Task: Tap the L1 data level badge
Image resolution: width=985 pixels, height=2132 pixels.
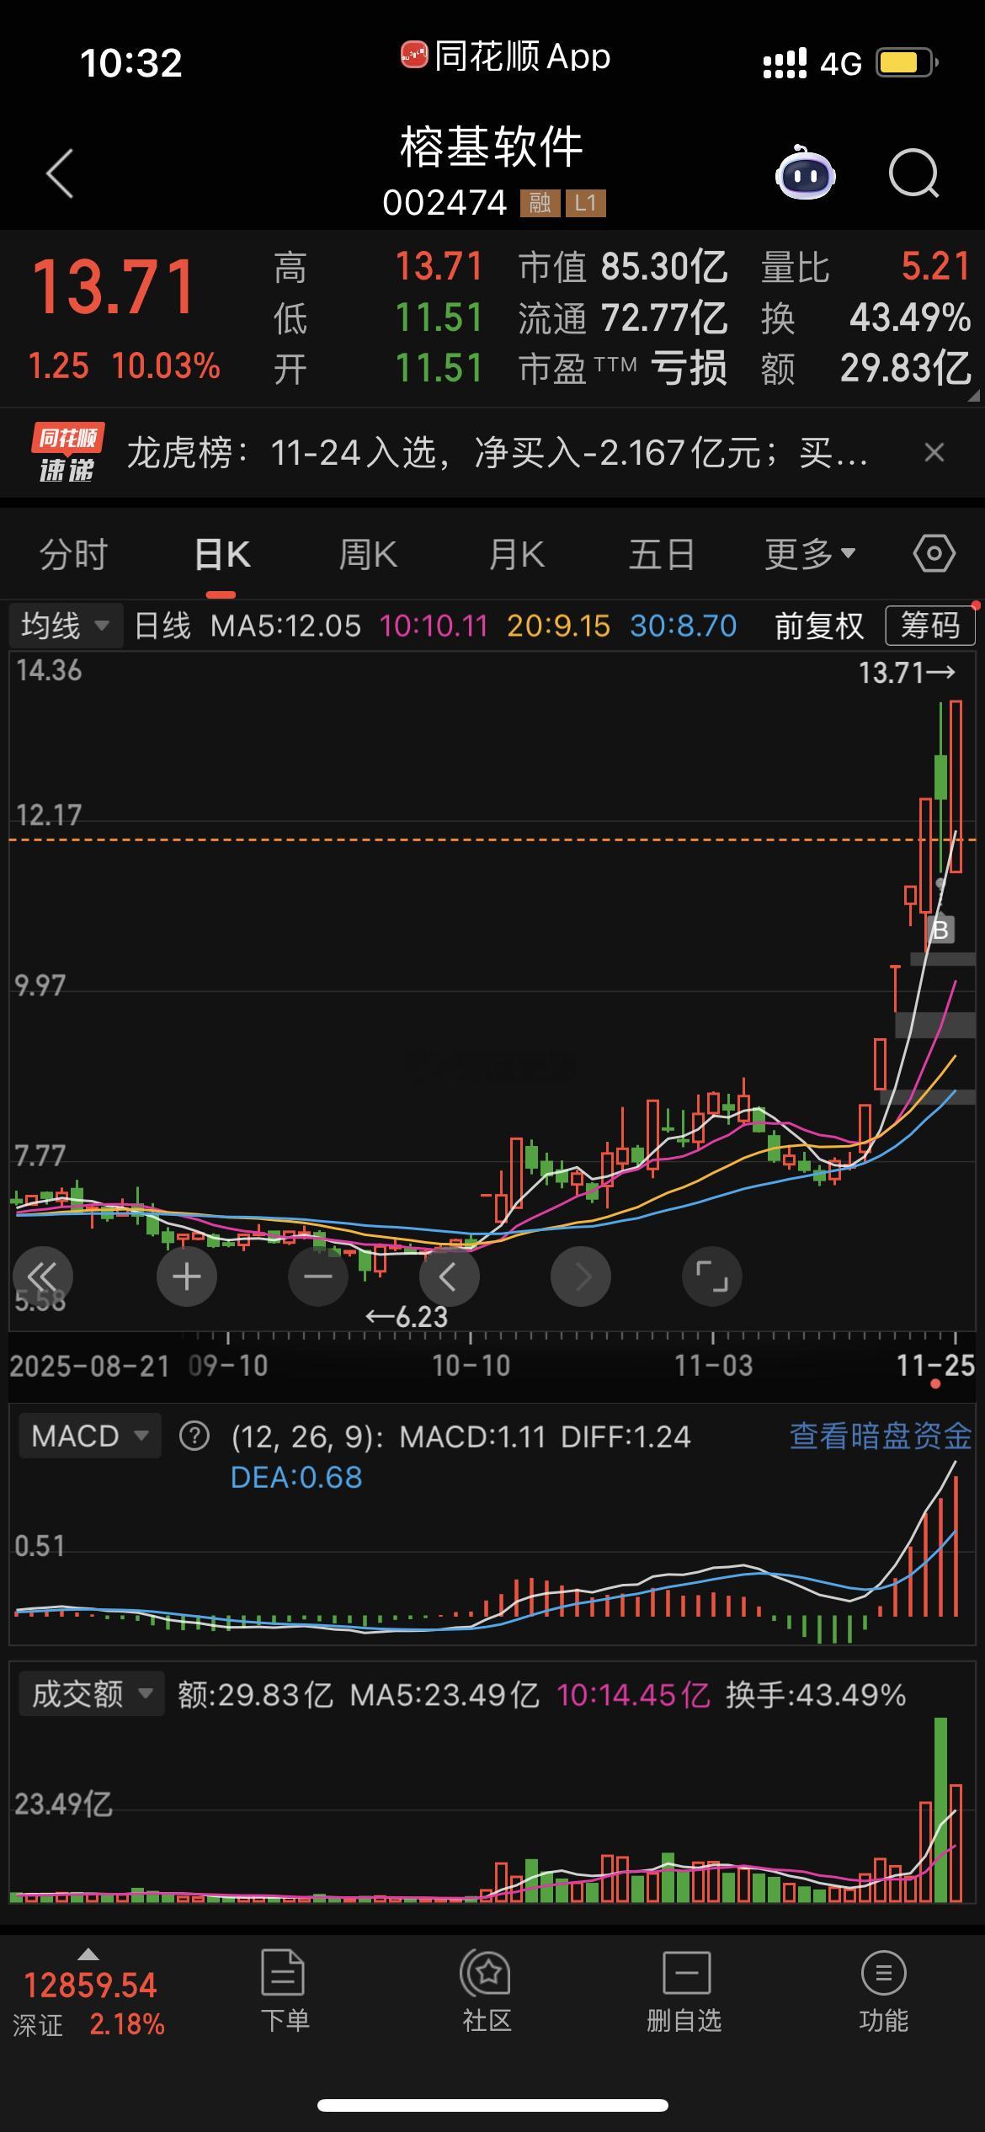Action: point(585,203)
